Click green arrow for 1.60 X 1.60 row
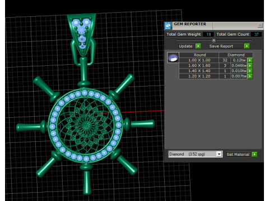The width and height of the screenshot is (269, 201). (250, 65)
